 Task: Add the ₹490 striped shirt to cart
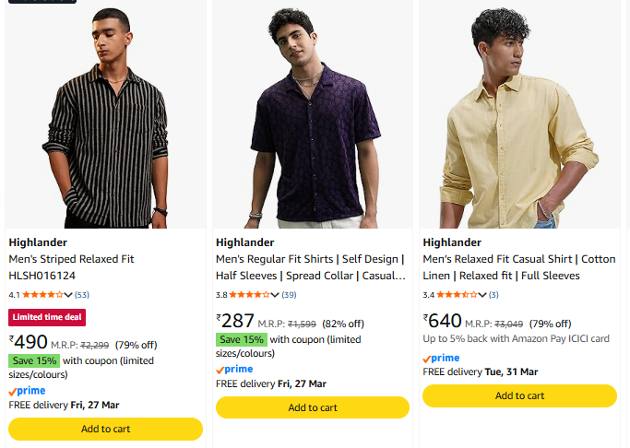105,429
